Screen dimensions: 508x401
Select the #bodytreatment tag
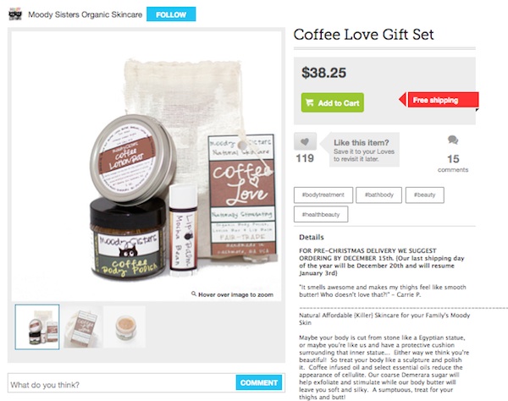tap(323, 195)
